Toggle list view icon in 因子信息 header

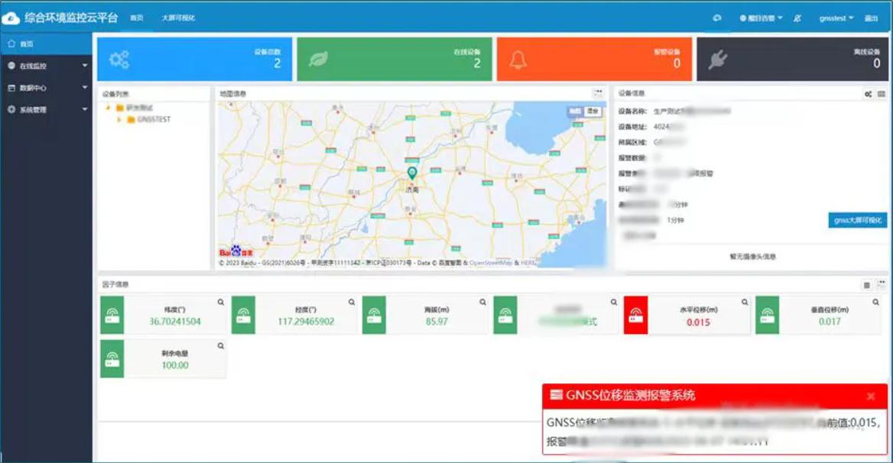(867, 285)
